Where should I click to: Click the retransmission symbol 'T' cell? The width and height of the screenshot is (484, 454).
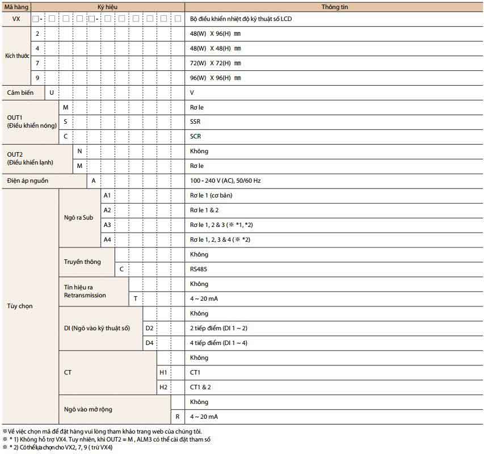click(136, 299)
